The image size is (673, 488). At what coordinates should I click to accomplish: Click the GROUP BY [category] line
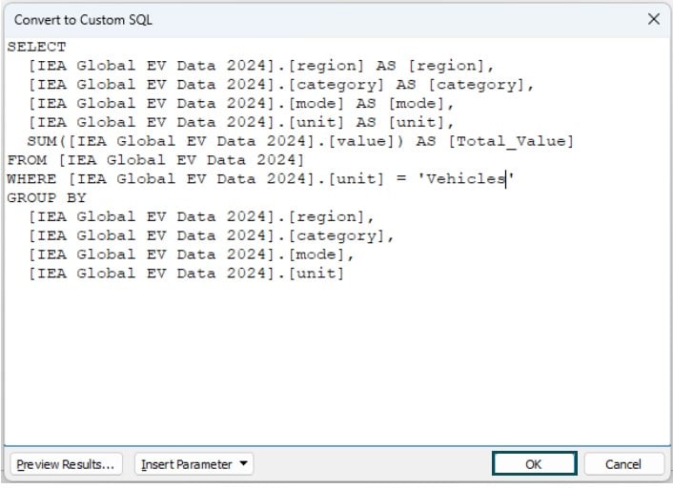coord(211,235)
